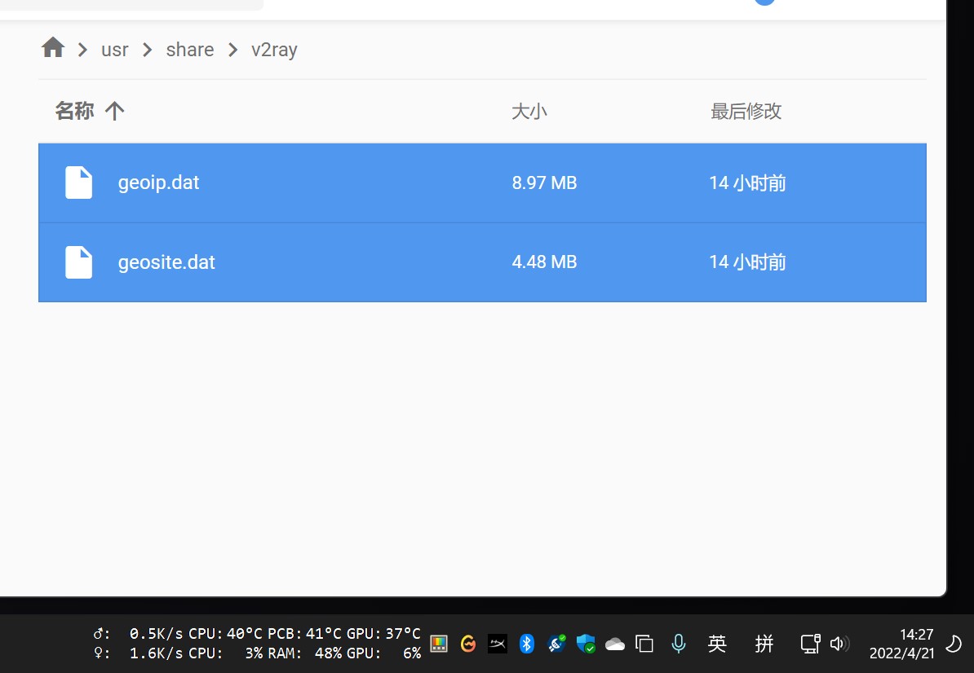Open the volume speaker icon
This screenshot has height=673, width=974.
pyautogui.click(x=839, y=644)
